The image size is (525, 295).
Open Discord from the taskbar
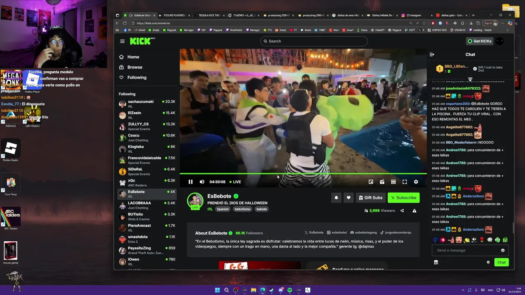[x=281, y=290]
